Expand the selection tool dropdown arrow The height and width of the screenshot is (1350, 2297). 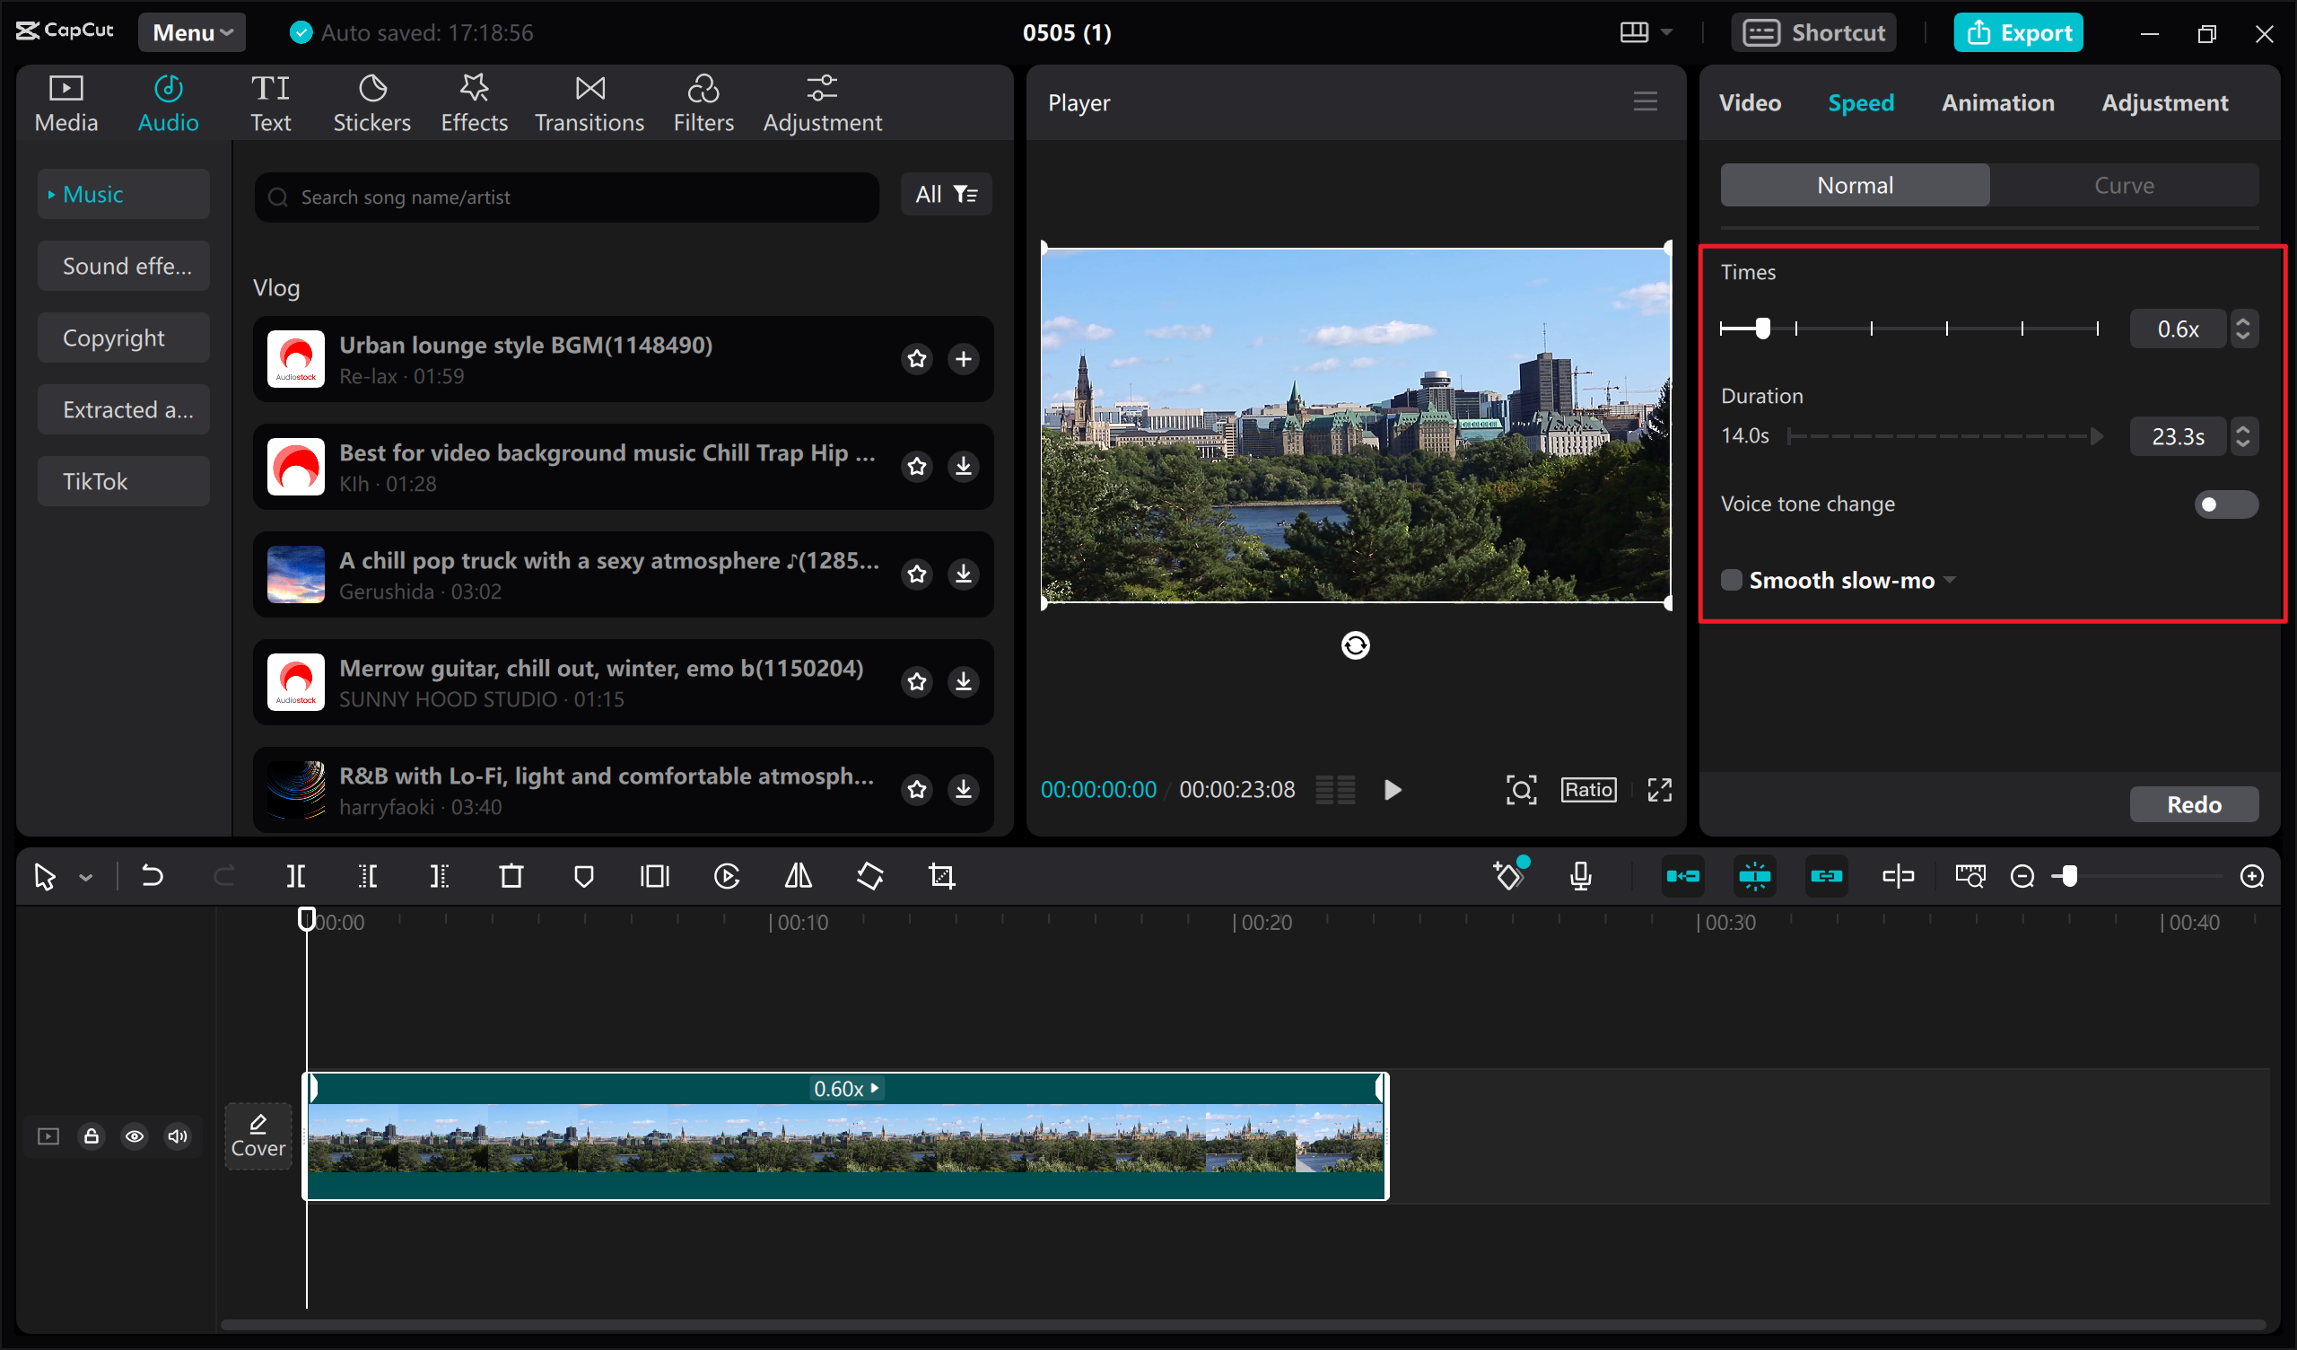coord(85,878)
